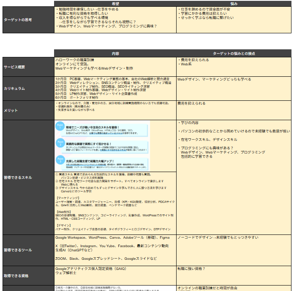Select the 習得できるツール row label cell
The width and height of the screenshot is (294, 291).
(x=28, y=250)
